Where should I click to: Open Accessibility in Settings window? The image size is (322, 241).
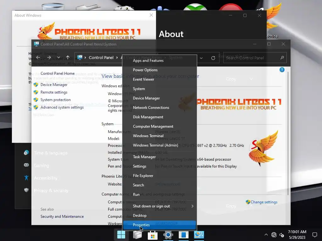(x=46, y=178)
